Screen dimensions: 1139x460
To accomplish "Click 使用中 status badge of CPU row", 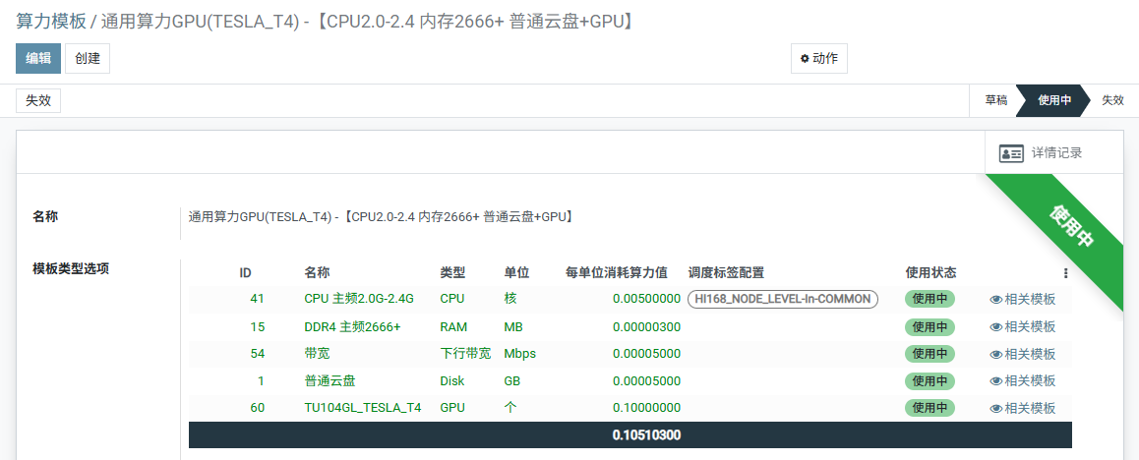I will (x=929, y=299).
